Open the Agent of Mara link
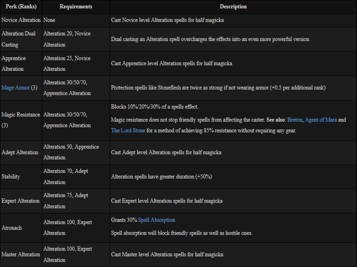Screen dimensions: 357x267 (321, 120)
